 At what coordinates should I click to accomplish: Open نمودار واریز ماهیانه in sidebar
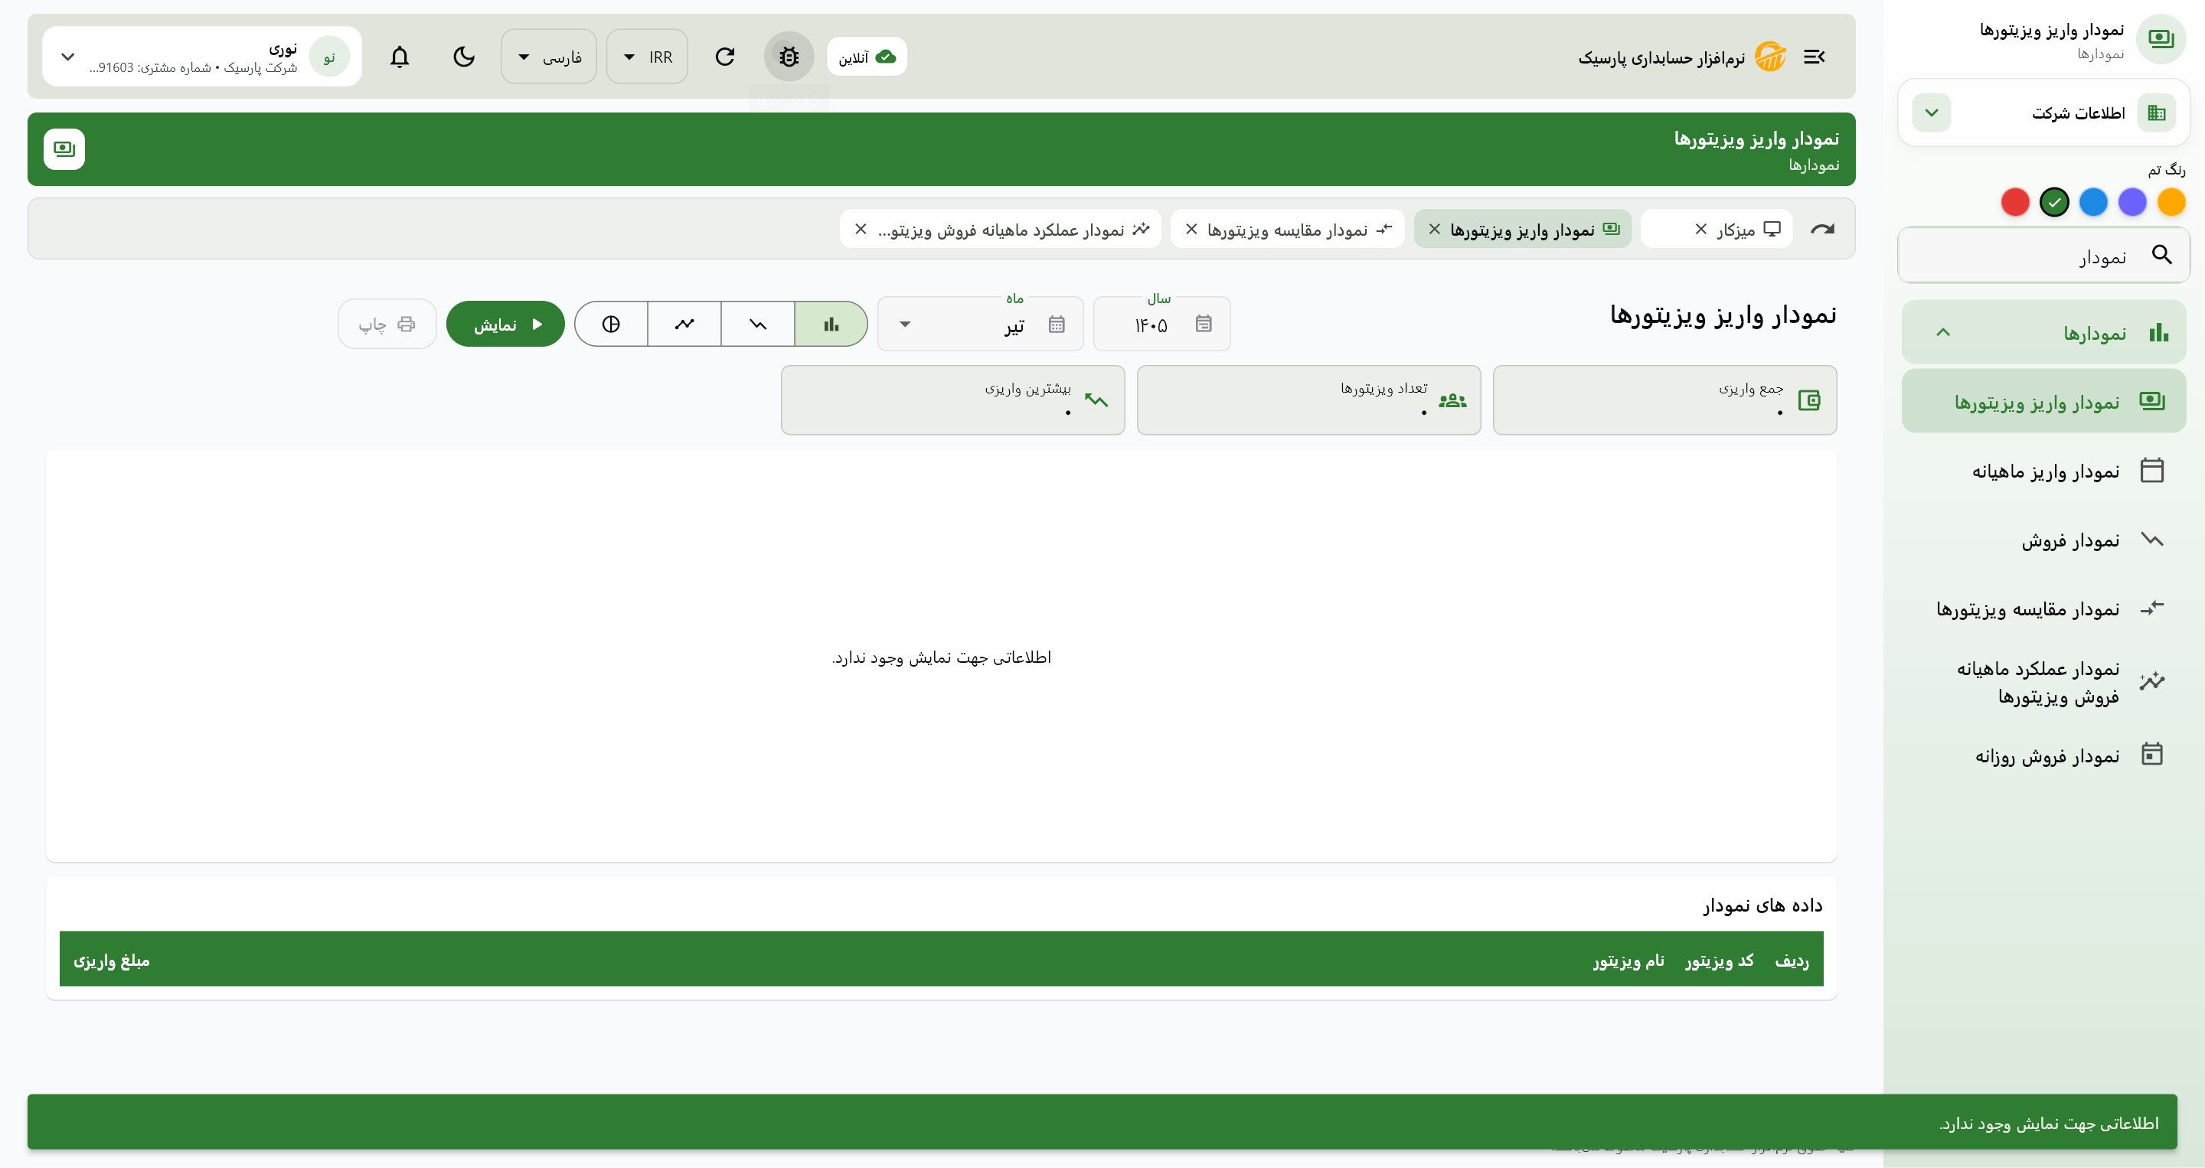[x=2044, y=471]
